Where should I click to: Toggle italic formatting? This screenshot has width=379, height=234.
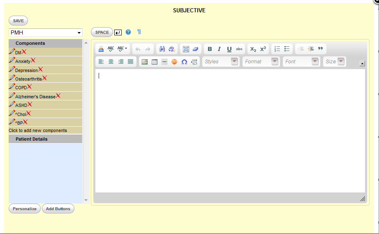click(x=220, y=49)
